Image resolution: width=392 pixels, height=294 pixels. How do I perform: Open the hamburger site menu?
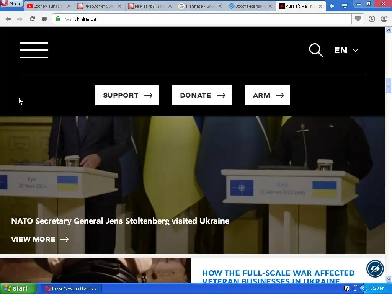(x=34, y=50)
